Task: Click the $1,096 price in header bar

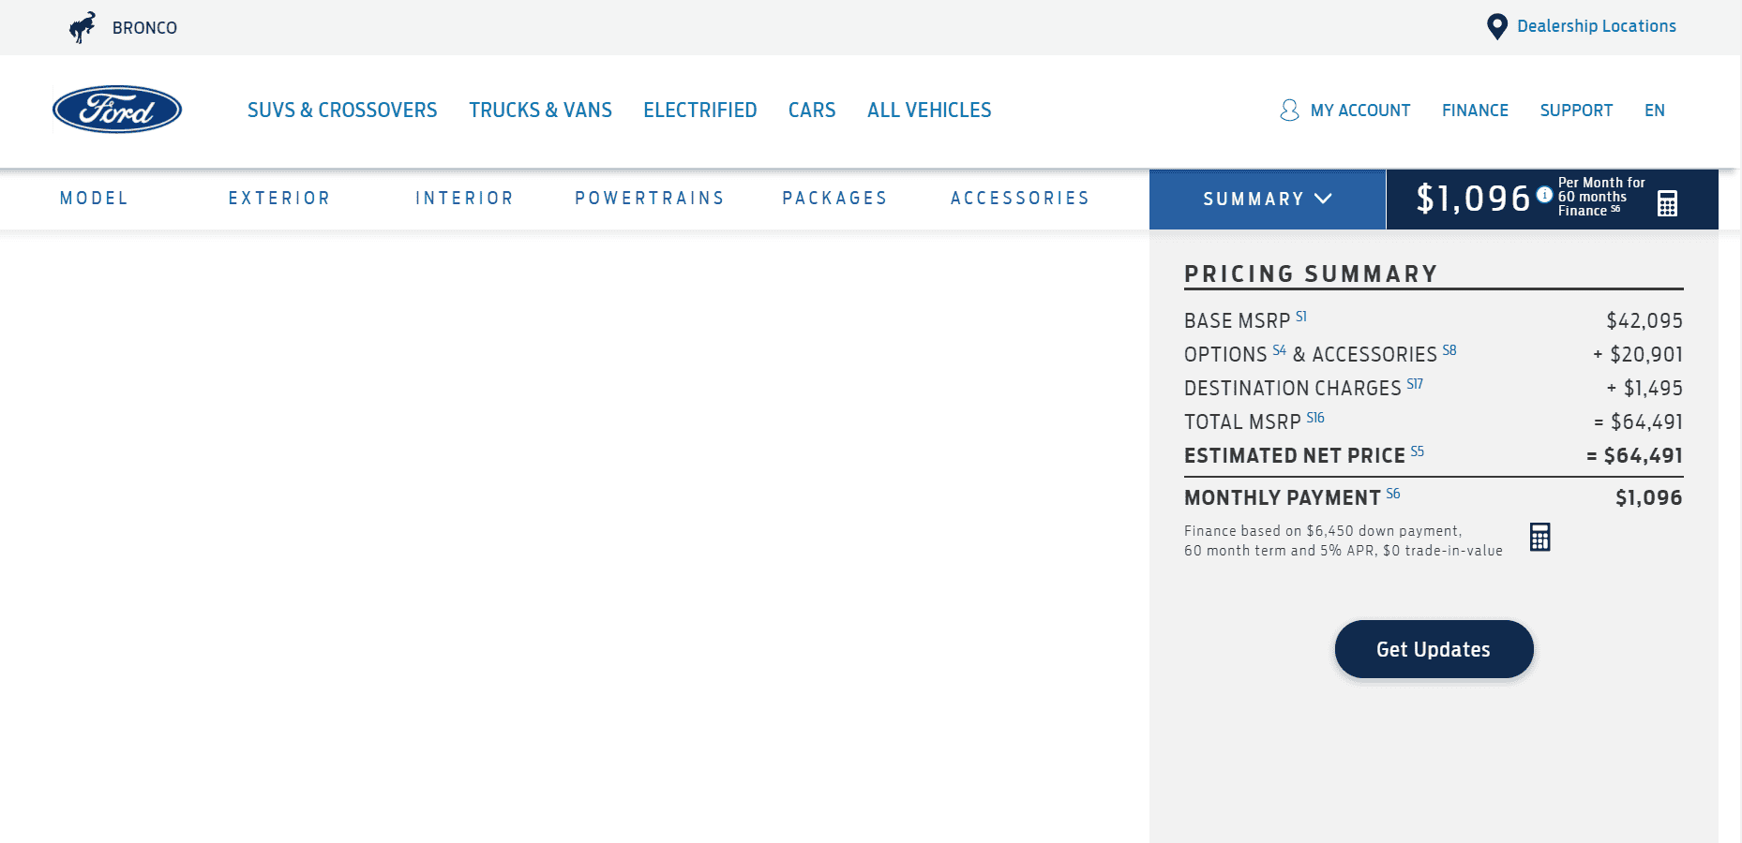Action: [x=1473, y=199]
